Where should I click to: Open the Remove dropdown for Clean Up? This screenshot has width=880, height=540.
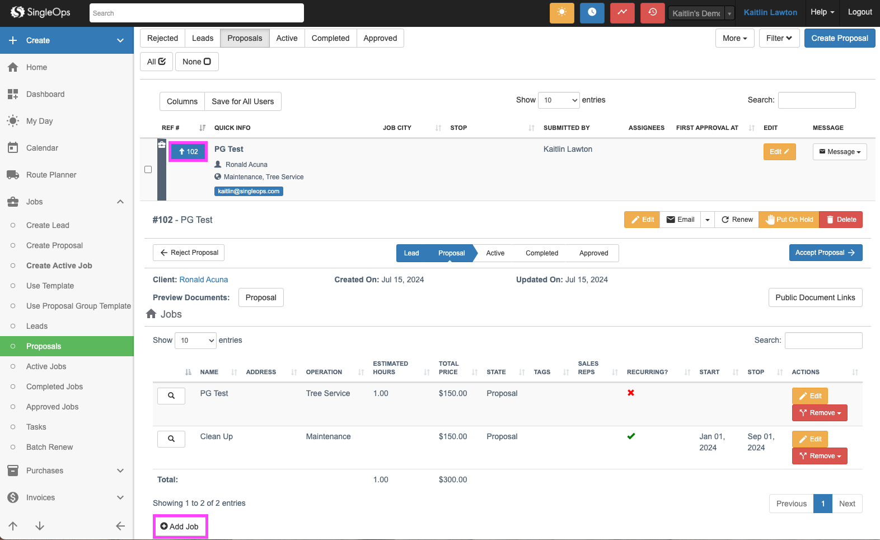point(820,456)
